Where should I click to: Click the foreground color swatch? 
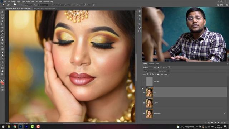click(2, 83)
